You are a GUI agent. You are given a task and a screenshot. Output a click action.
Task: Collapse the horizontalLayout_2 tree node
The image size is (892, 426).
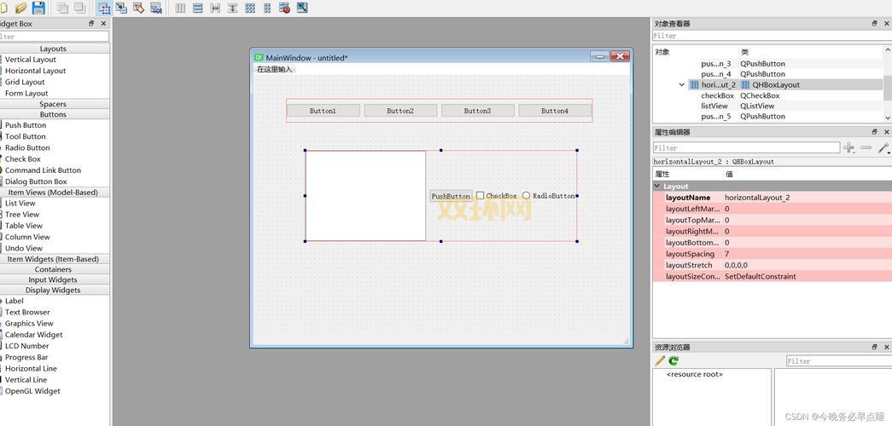click(x=681, y=85)
